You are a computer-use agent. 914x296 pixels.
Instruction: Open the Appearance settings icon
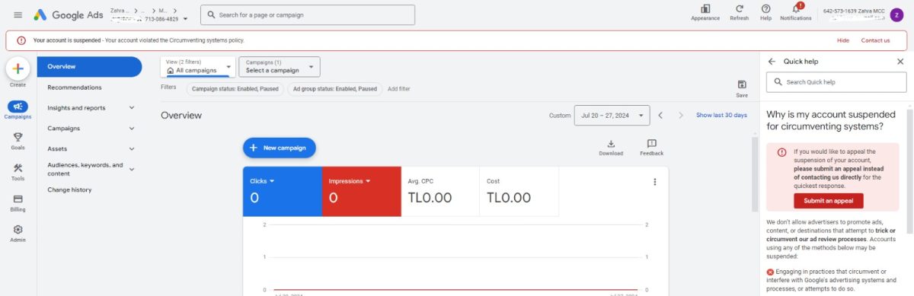tap(705, 8)
